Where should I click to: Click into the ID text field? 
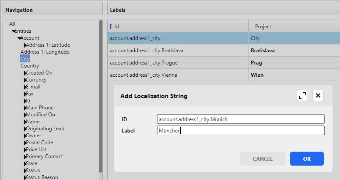point(240,119)
